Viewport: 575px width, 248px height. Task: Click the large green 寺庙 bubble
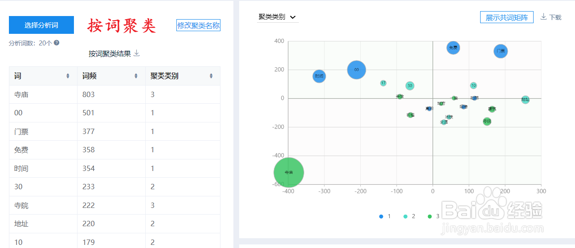tap(289, 172)
